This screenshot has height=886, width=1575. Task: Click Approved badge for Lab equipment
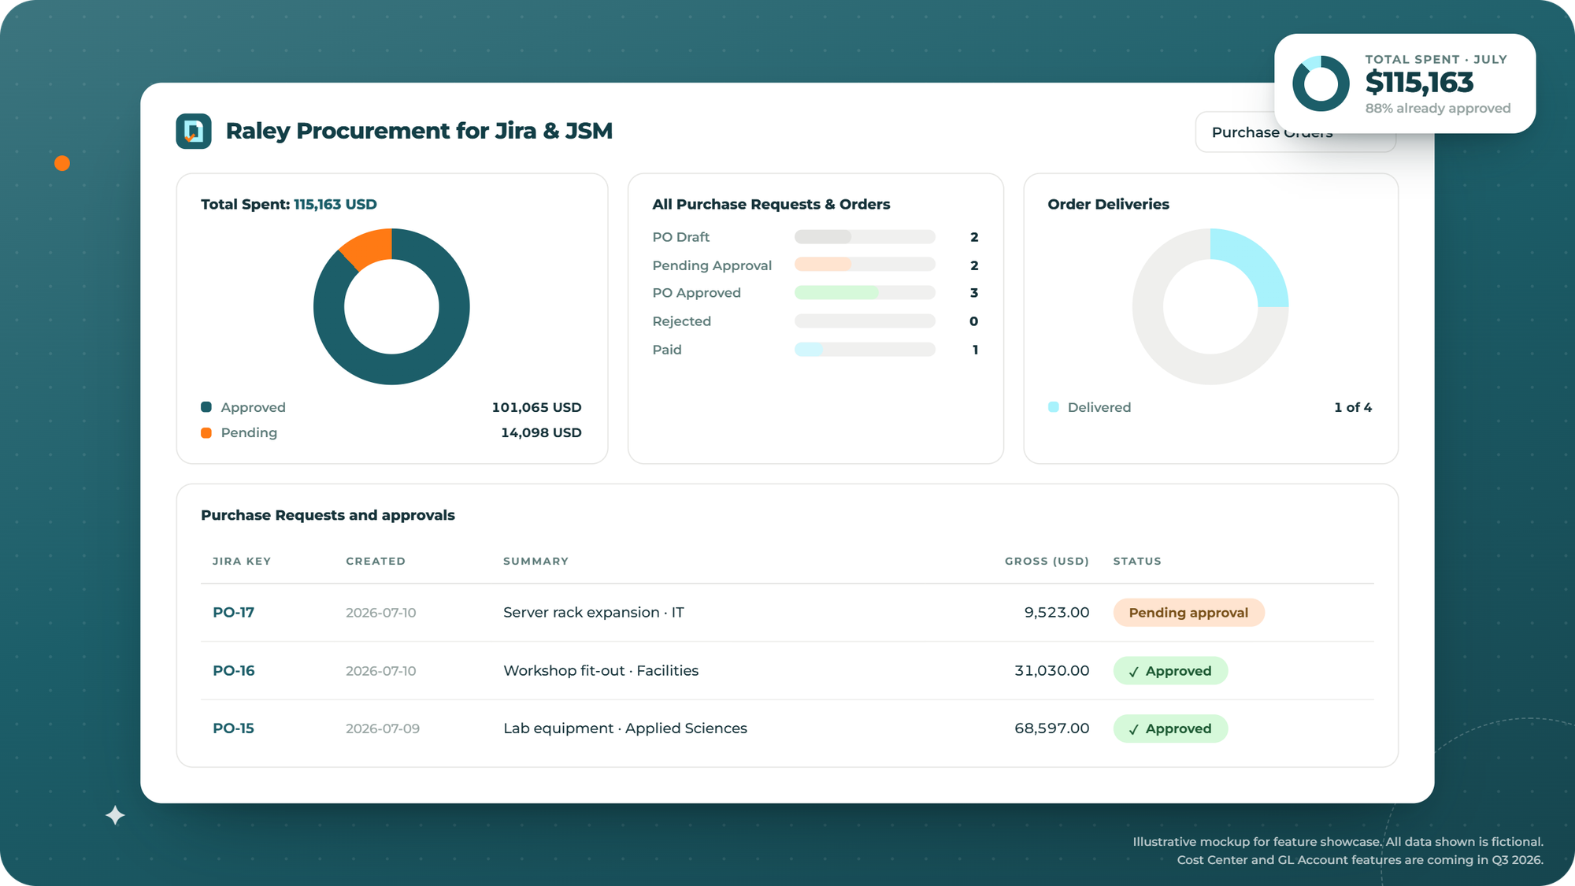(x=1170, y=728)
